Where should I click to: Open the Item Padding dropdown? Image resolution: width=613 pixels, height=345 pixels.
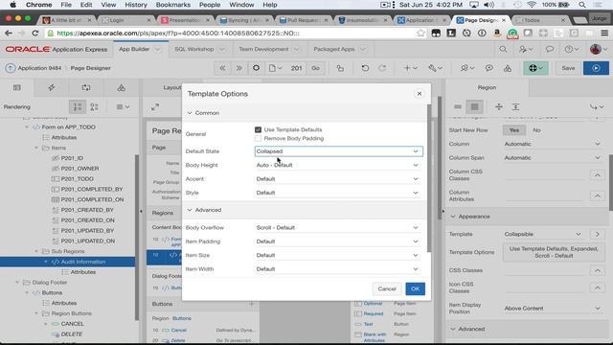338,241
